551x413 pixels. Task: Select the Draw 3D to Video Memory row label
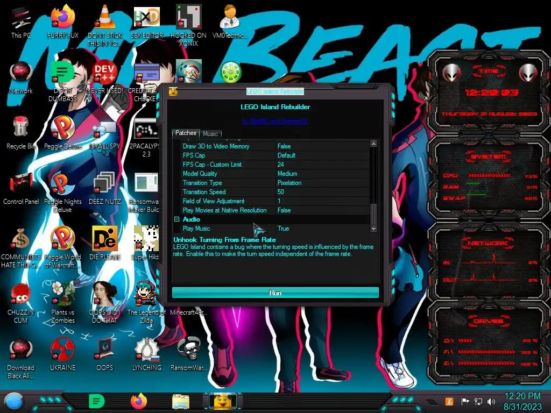(x=216, y=146)
